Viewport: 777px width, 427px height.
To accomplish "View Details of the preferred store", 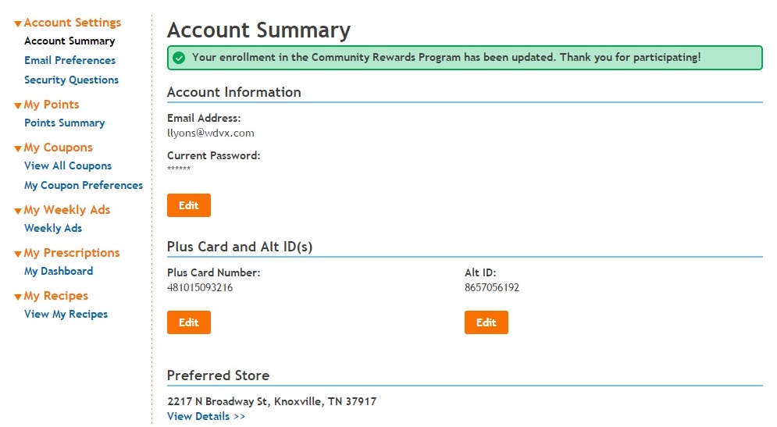I will click(x=206, y=417).
